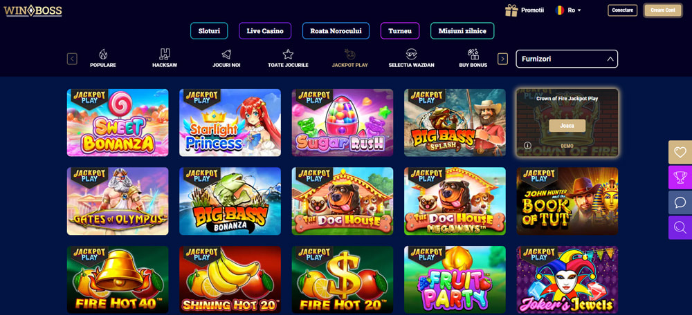Open the chat bubble sidebar icon
The height and width of the screenshot is (315, 692).
point(680,202)
